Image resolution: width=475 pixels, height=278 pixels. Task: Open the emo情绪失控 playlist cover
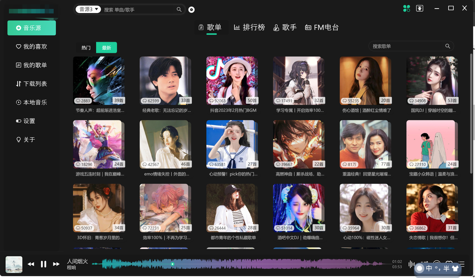[x=166, y=144]
